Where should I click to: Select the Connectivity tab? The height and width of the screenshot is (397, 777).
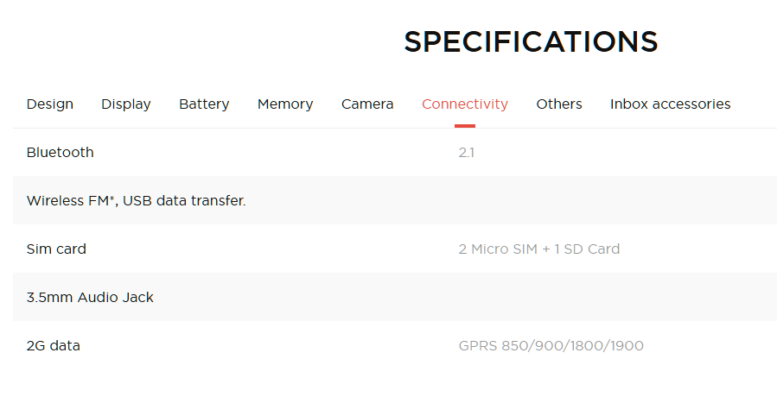coord(465,104)
